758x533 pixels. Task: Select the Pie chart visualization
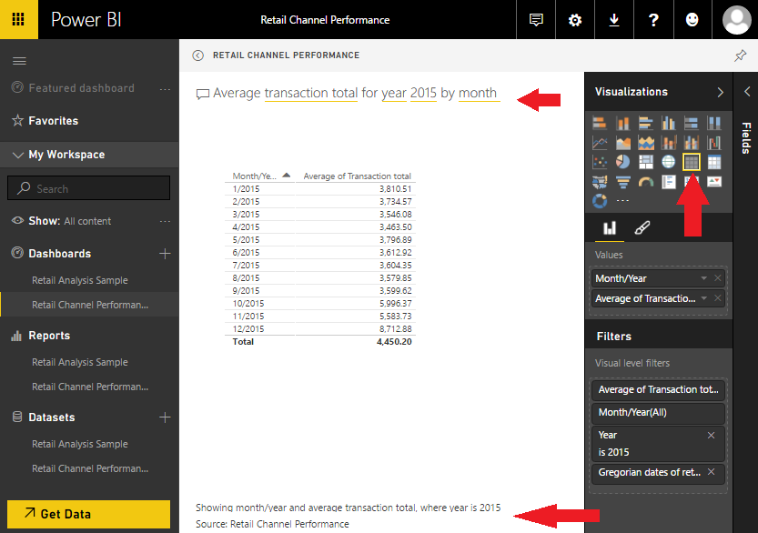(x=621, y=161)
